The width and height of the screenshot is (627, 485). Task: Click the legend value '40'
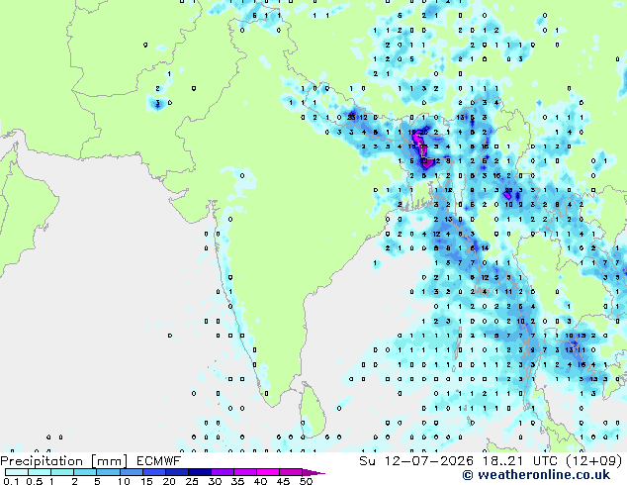260,481
